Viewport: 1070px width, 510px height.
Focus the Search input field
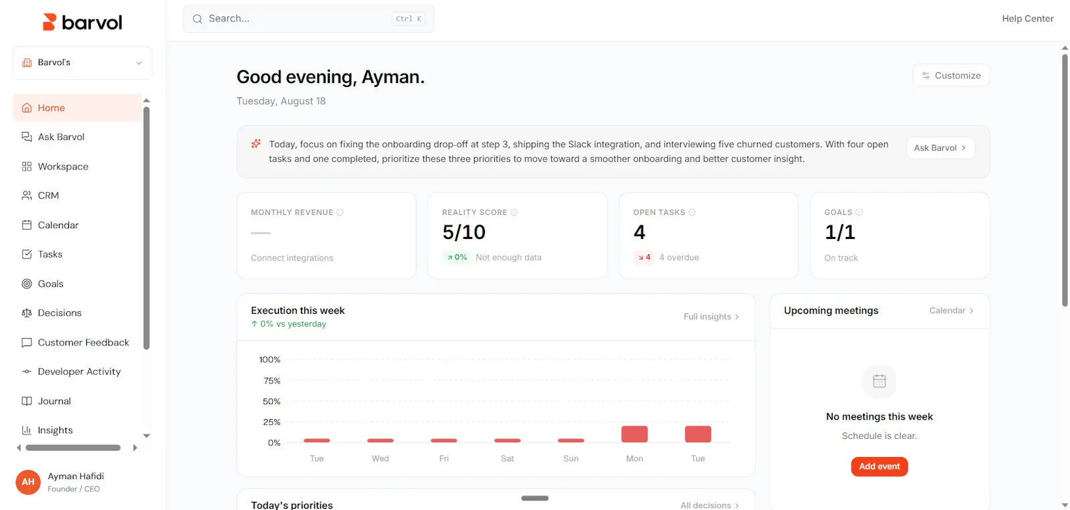308,19
